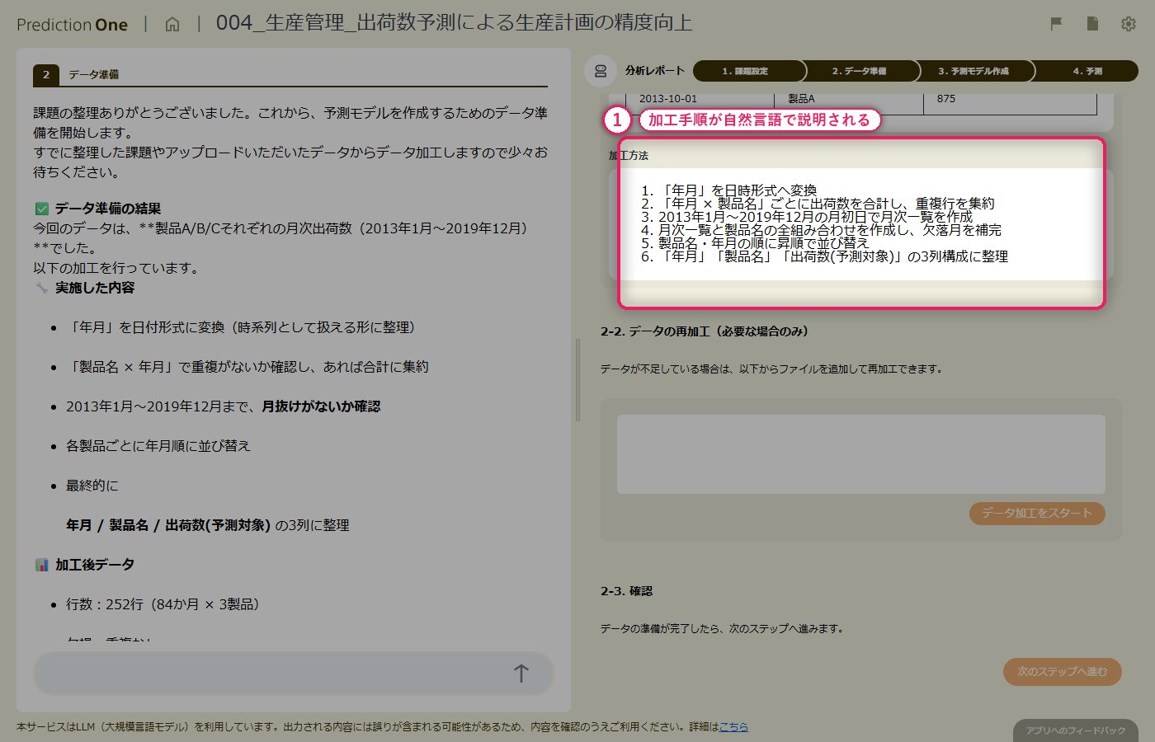Click table cell 2013-10-01
Image resolution: width=1155 pixels, height=742 pixels.
[668, 99]
